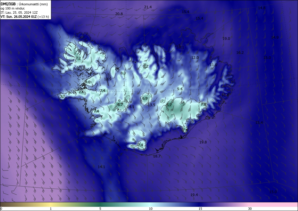298x211 pixels.
Task: Click the 5.7 value on Vatnajökull
Action: point(169,105)
